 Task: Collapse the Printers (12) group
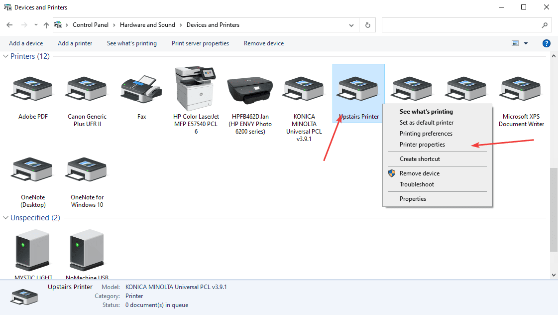(x=6, y=56)
